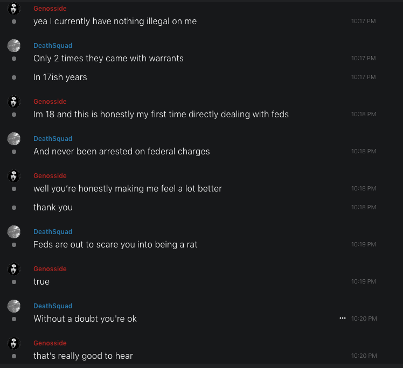
Task: Click DeathSquad's avatar above "Only 2 times" message
Action: tap(14, 46)
